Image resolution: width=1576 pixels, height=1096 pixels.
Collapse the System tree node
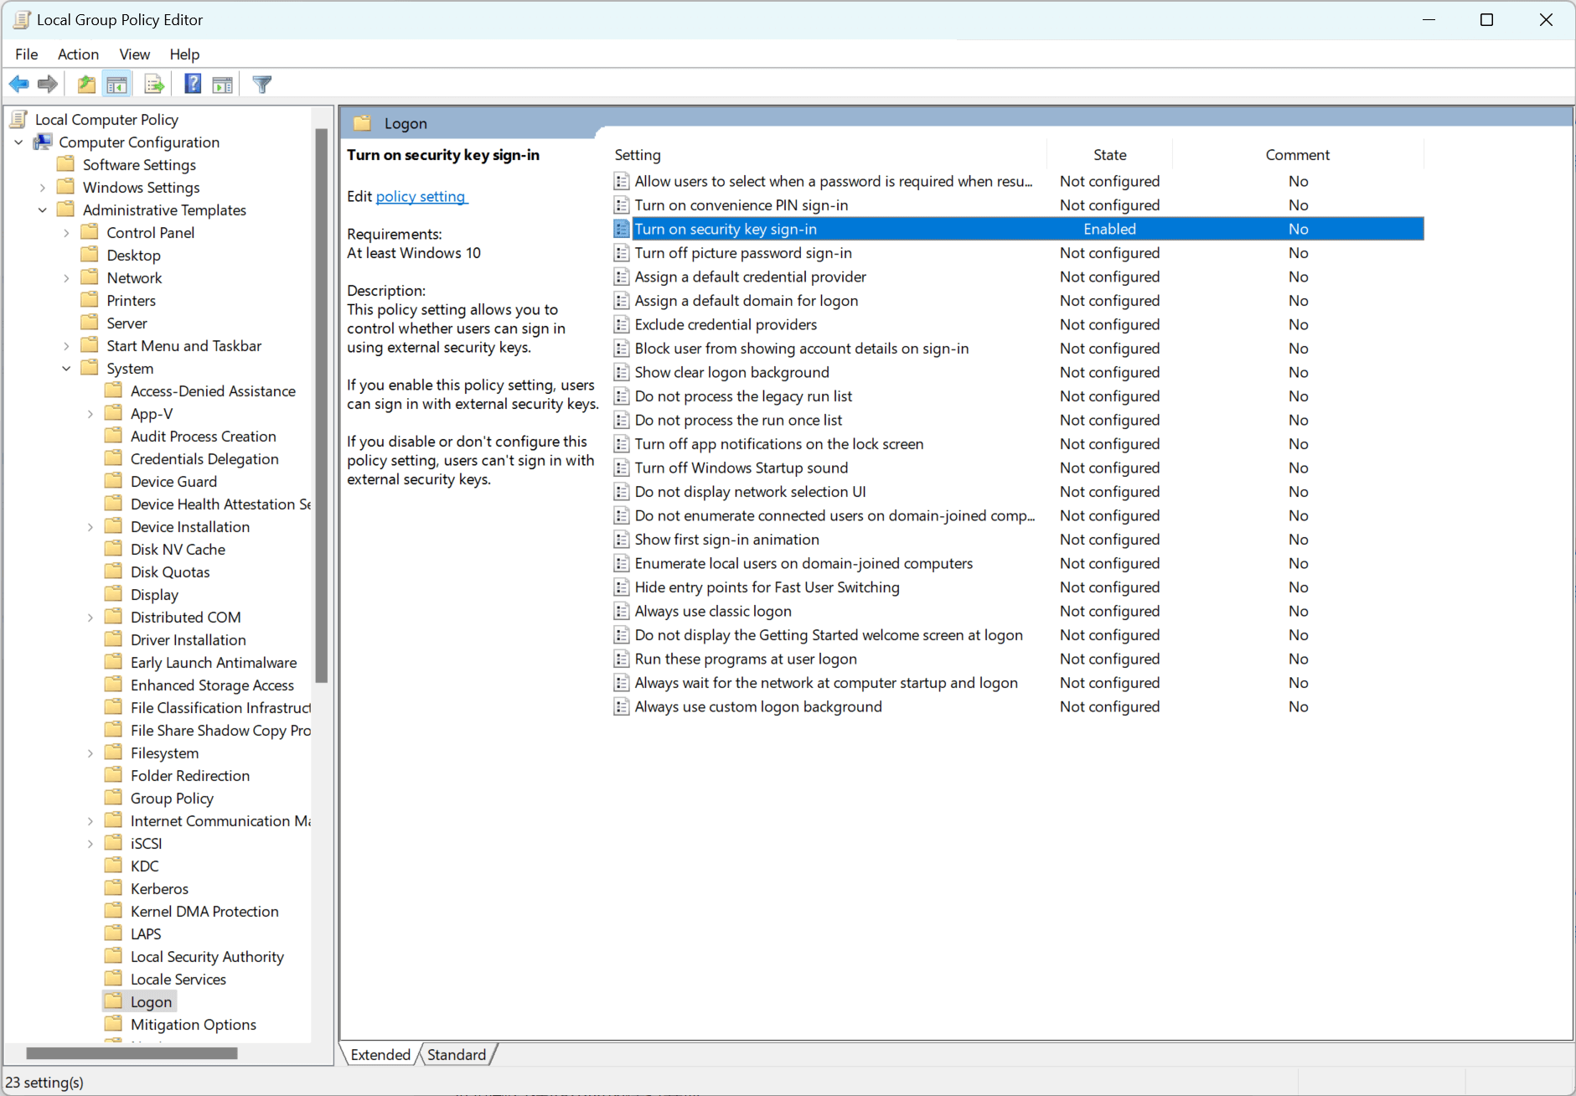(66, 369)
